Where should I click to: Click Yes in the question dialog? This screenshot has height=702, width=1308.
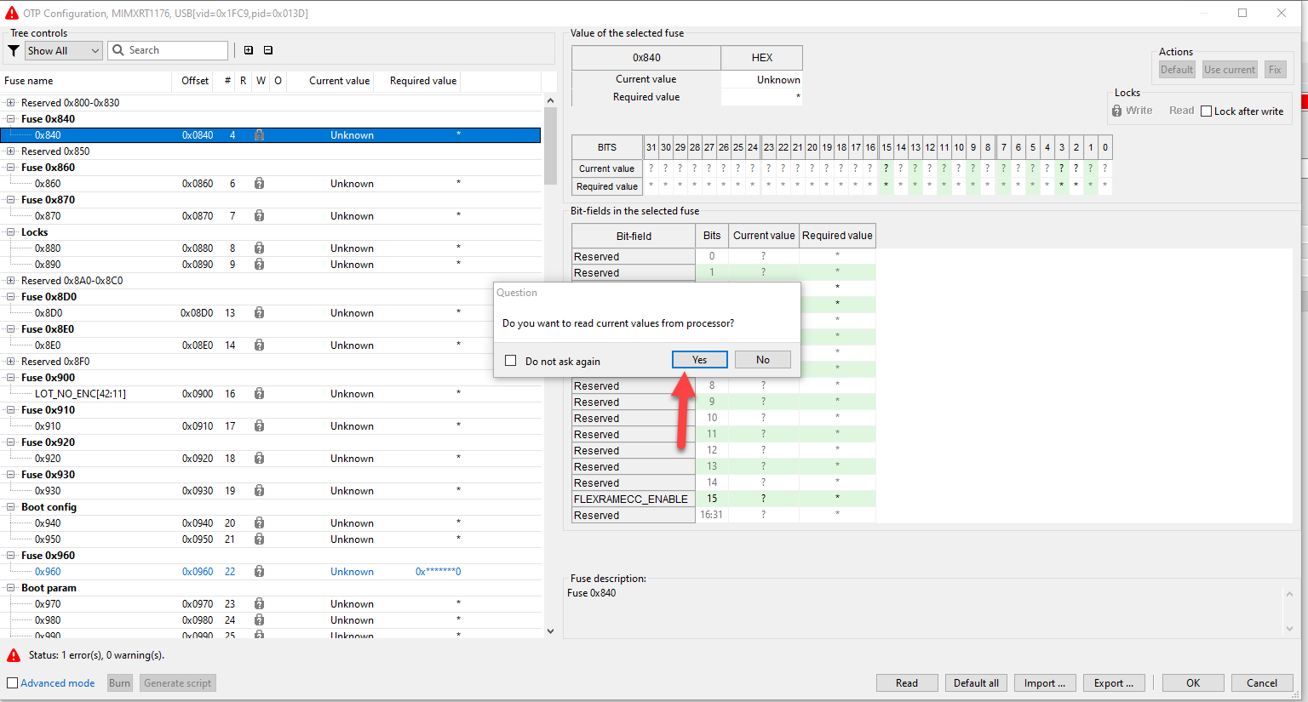pos(699,359)
